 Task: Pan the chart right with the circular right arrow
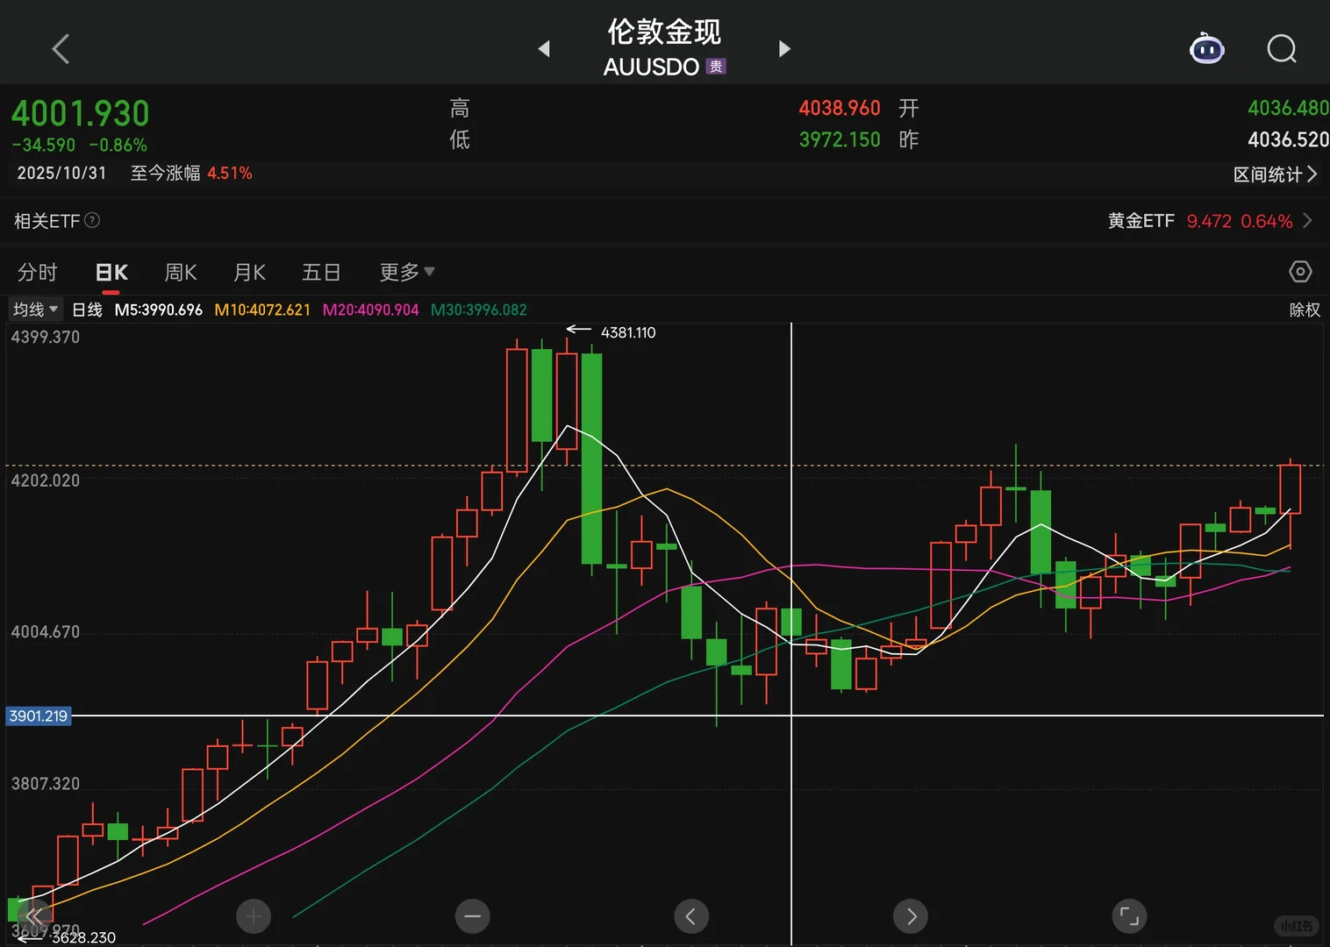[910, 915]
